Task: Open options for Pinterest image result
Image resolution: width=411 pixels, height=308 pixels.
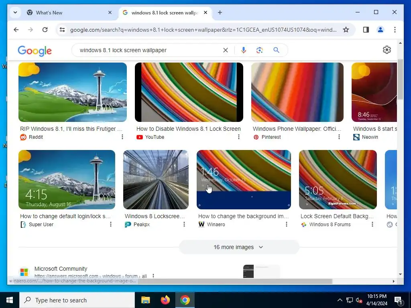Action: [x=339, y=137]
